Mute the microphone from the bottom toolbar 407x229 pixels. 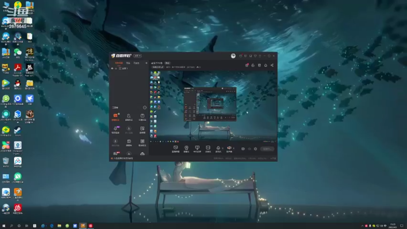[x=218, y=149]
